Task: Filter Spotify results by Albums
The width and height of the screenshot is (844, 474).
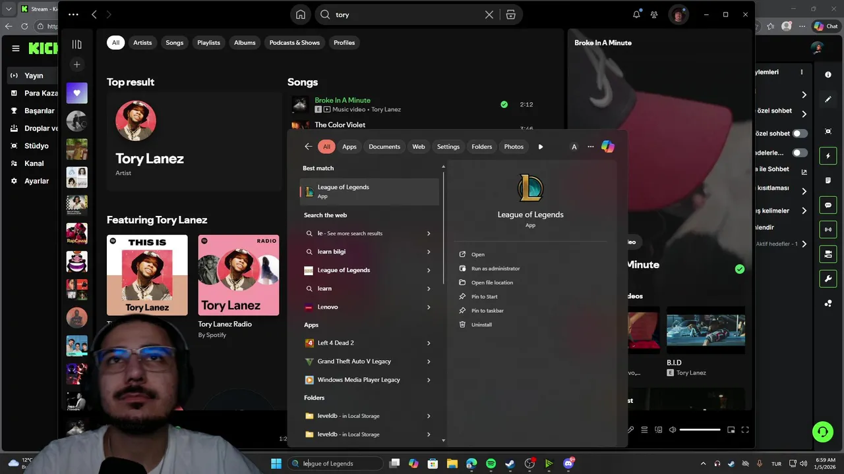Action: pos(245,43)
